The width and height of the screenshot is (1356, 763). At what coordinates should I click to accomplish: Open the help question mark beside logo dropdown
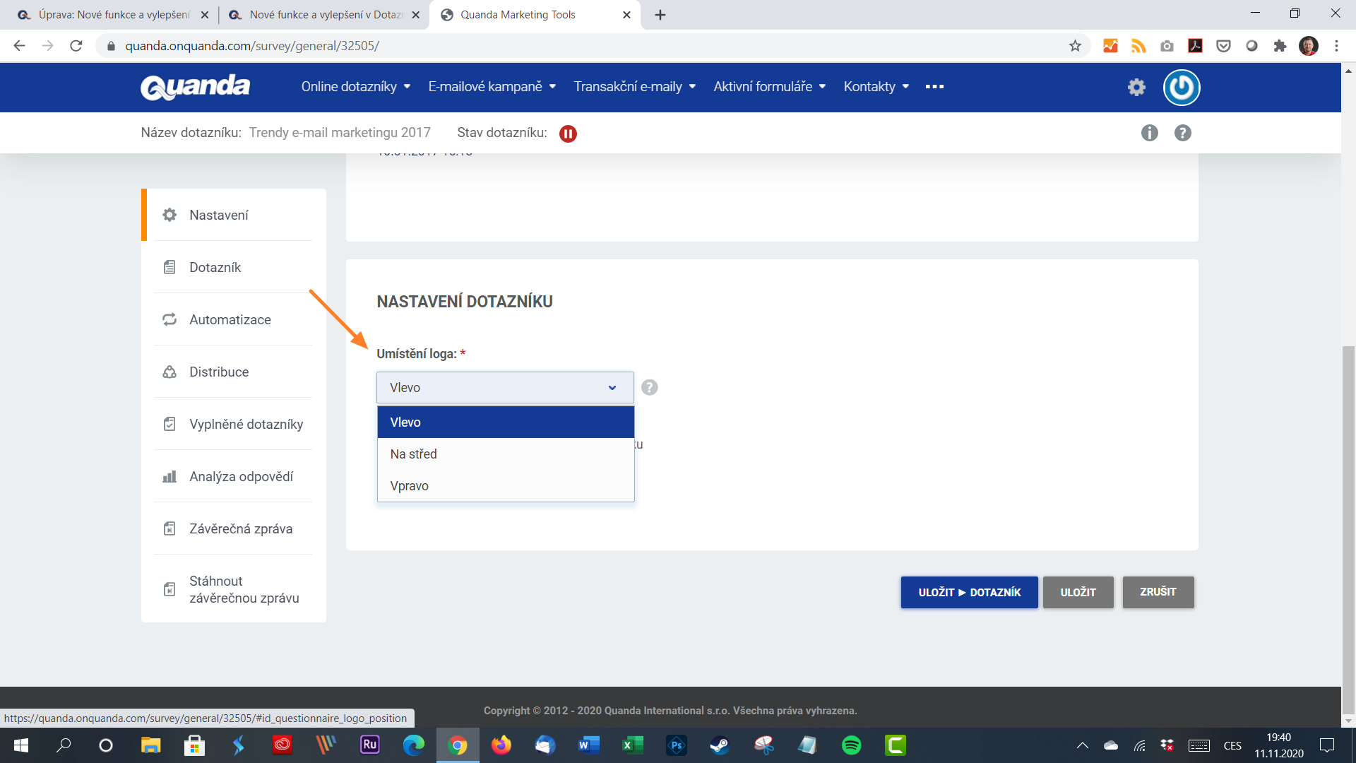tap(649, 387)
